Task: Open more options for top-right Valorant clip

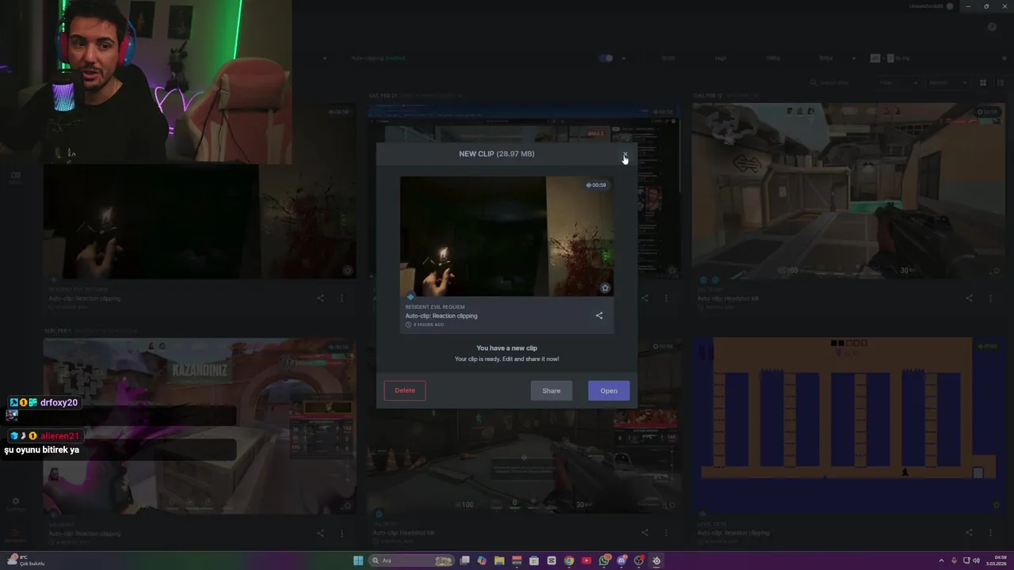Action: pyautogui.click(x=990, y=298)
